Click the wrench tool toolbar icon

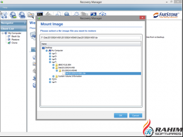[93, 14]
